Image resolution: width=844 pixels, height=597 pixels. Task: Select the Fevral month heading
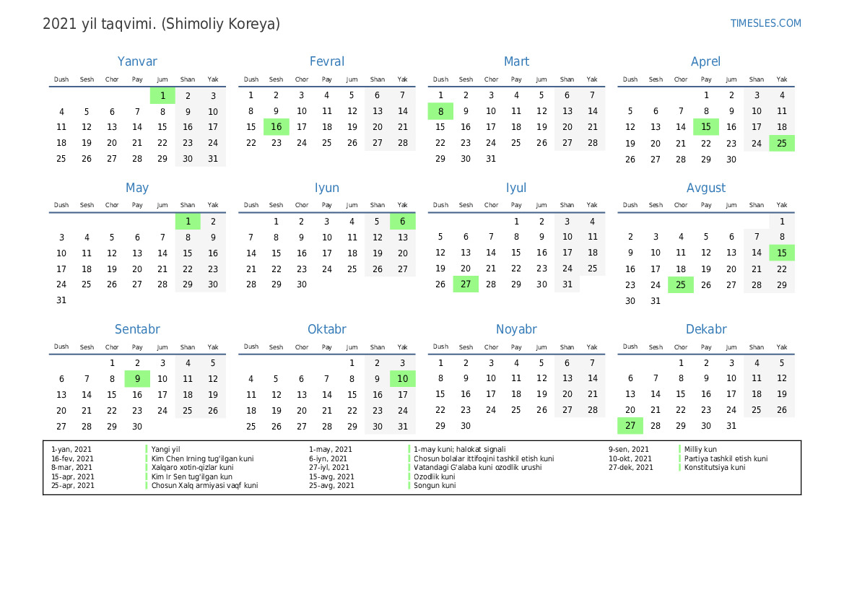tap(327, 61)
